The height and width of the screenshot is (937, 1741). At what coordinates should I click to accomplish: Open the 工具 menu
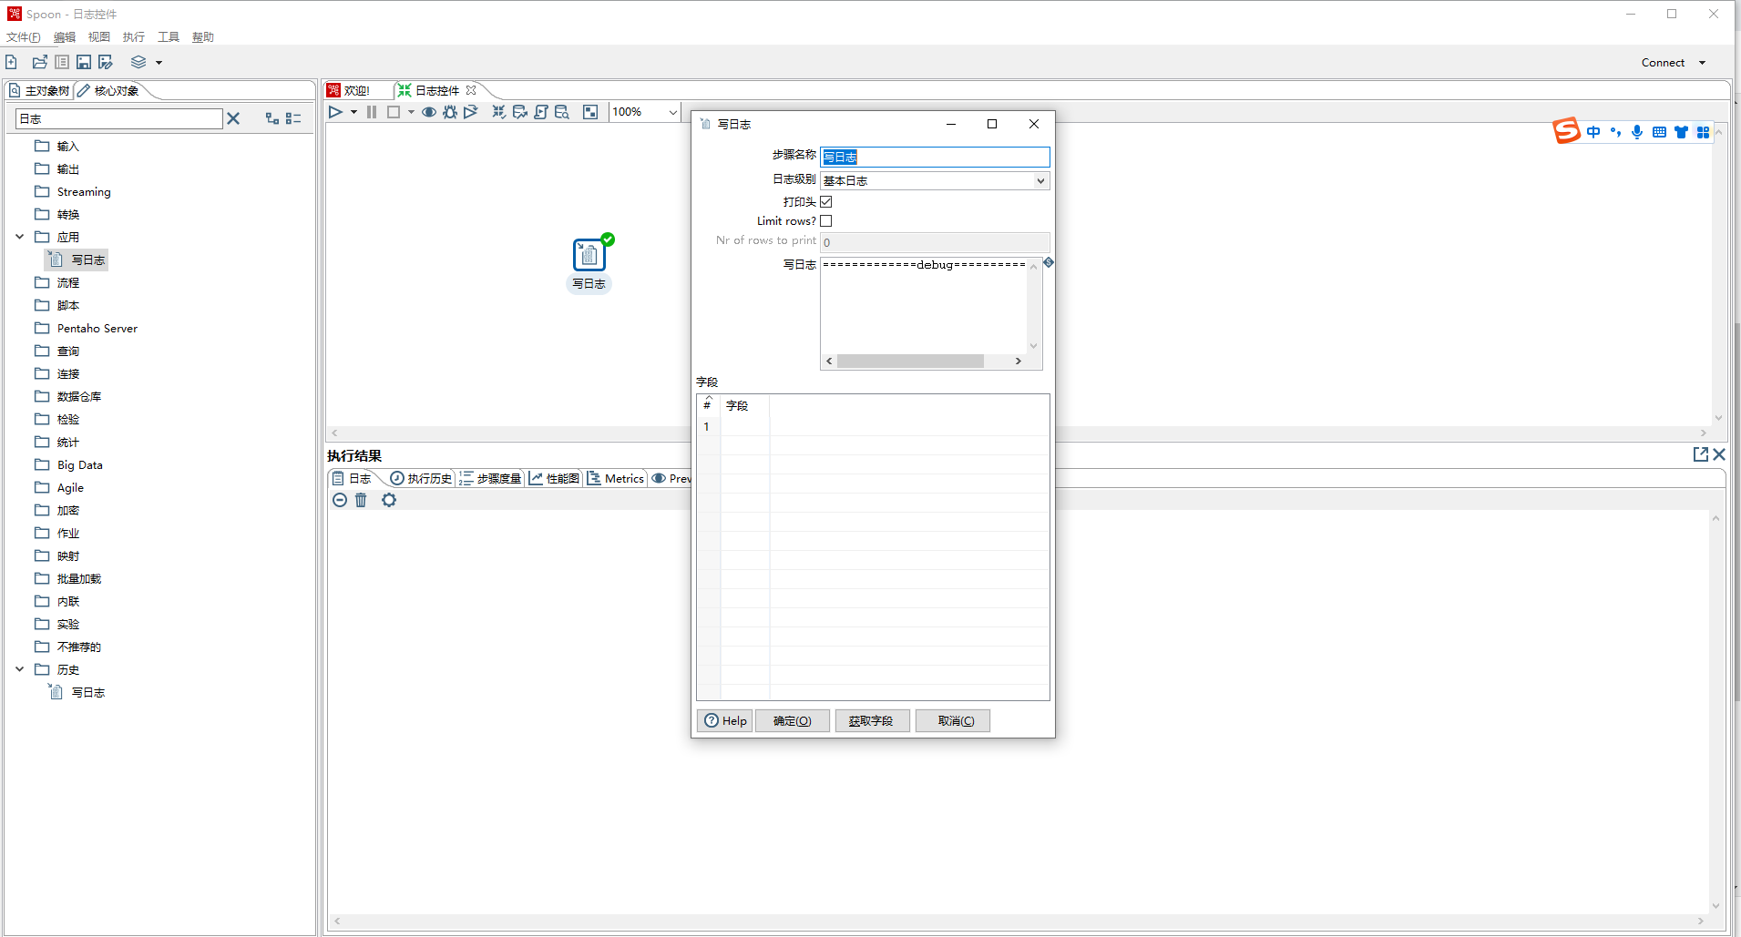pyautogui.click(x=169, y=37)
